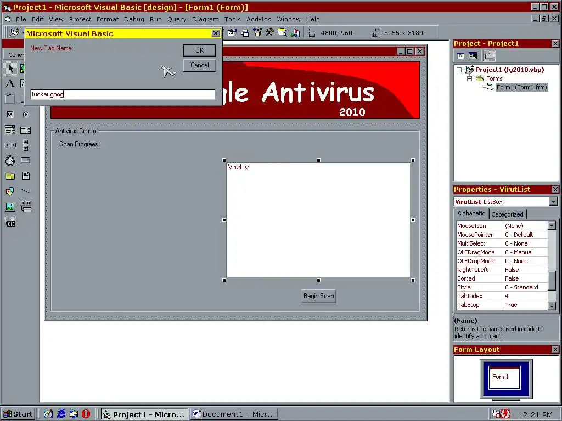Open the File menu
This screenshot has width=562, height=421.
coord(20,19)
